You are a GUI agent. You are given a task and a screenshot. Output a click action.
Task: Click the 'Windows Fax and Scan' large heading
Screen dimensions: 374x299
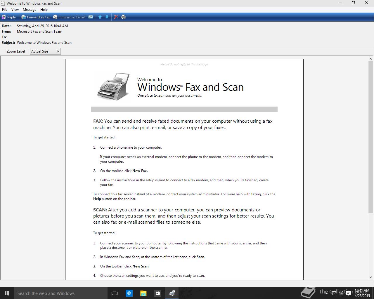tap(191, 87)
